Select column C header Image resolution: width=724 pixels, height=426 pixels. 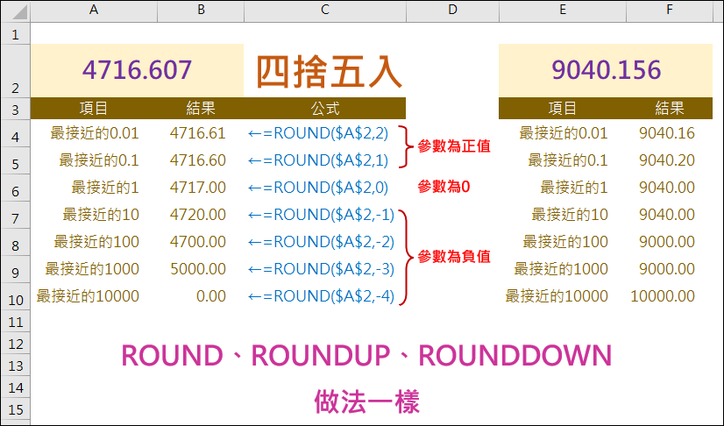(325, 11)
